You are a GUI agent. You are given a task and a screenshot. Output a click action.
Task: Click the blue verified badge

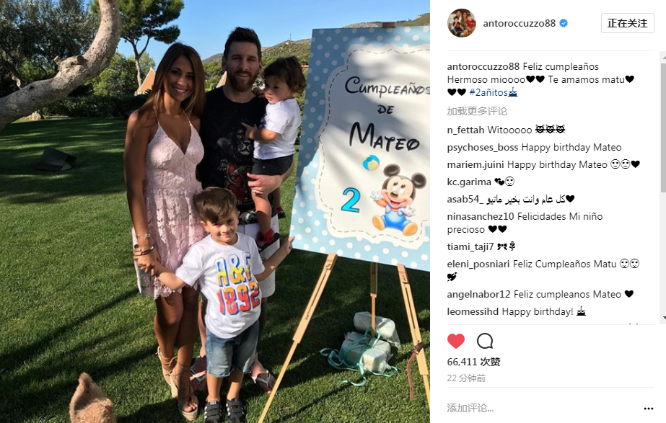point(564,23)
